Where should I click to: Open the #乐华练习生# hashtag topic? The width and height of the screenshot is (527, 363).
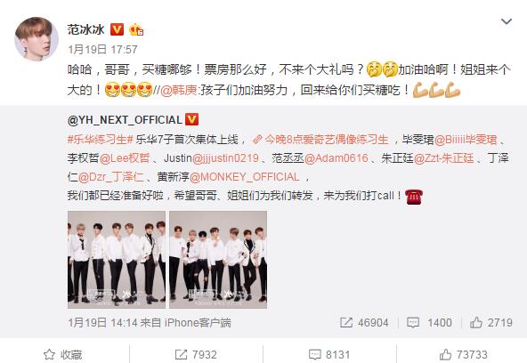pos(101,140)
